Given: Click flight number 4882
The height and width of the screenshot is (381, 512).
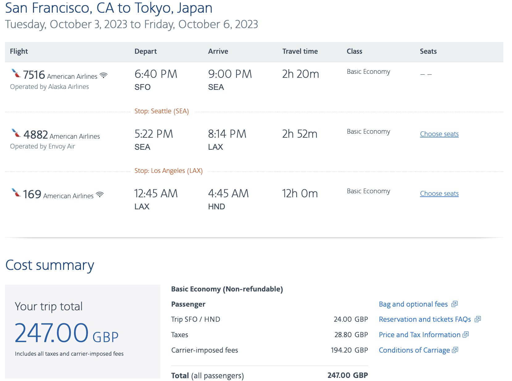Looking at the screenshot, I should click(35, 135).
